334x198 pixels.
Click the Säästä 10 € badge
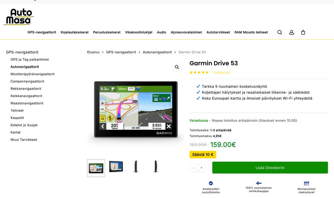click(x=202, y=155)
